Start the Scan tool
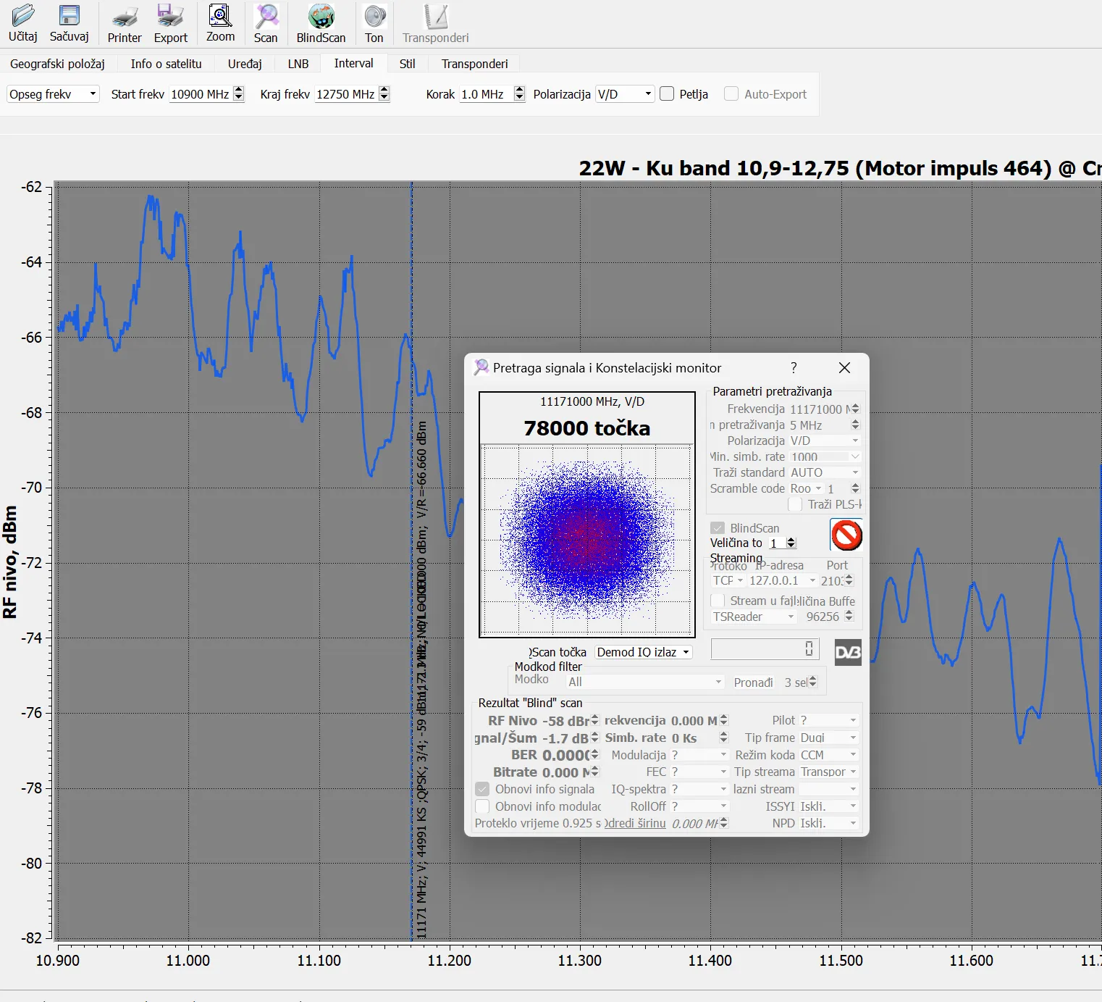Viewport: 1102px width, 1002px height. 266,17
